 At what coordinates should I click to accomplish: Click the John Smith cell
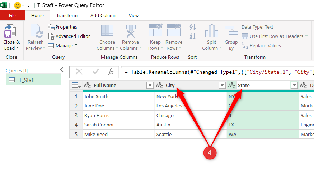[x=119, y=97]
